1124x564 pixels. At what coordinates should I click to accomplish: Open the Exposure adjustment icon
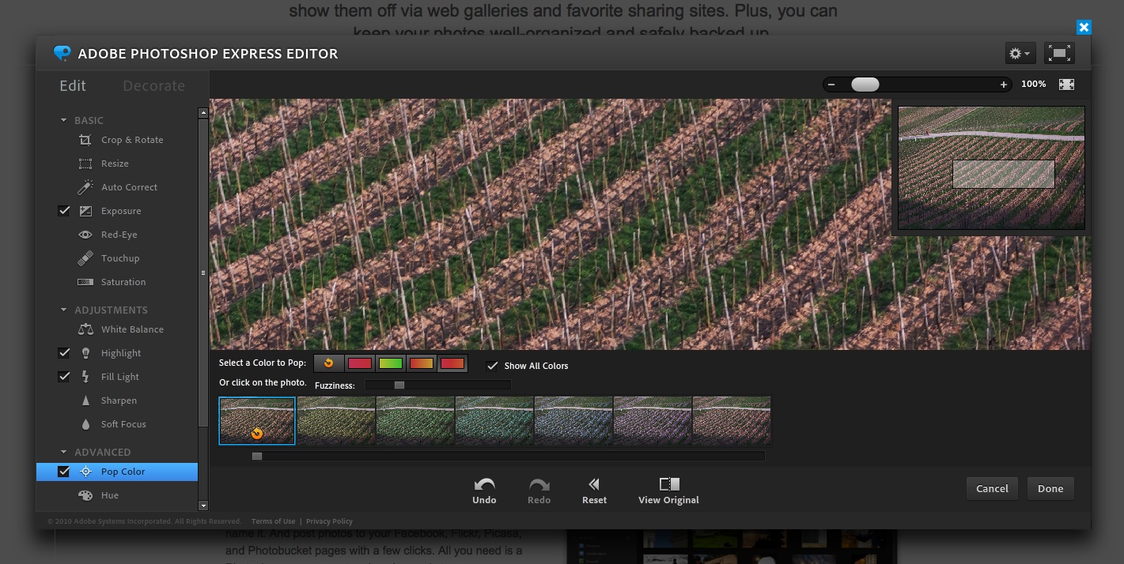click(85, 211)
